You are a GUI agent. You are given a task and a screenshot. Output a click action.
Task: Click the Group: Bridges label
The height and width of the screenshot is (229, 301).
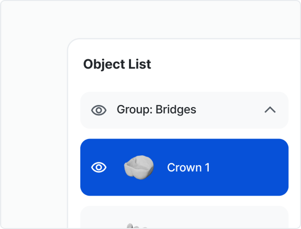(156, 110)
